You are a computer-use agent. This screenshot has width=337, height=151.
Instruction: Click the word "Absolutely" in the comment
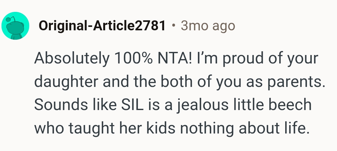point(72,58)
